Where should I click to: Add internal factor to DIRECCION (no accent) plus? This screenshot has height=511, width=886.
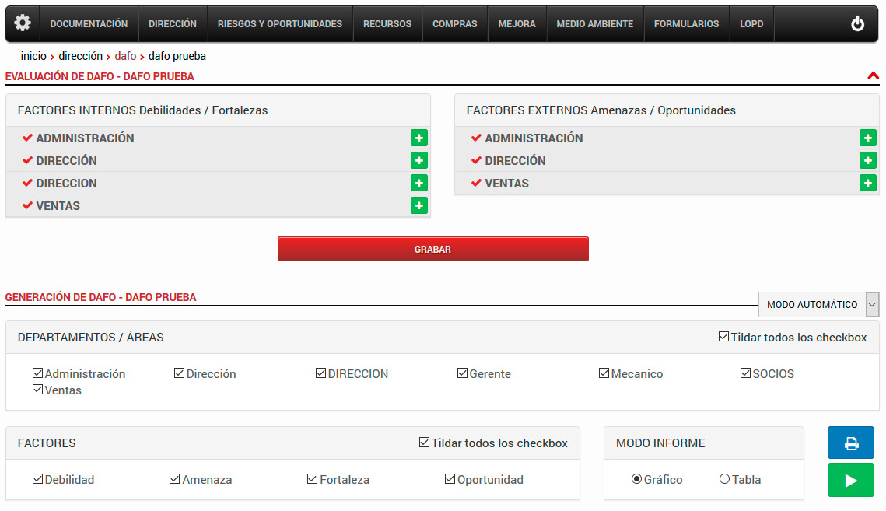pos(418,183)
